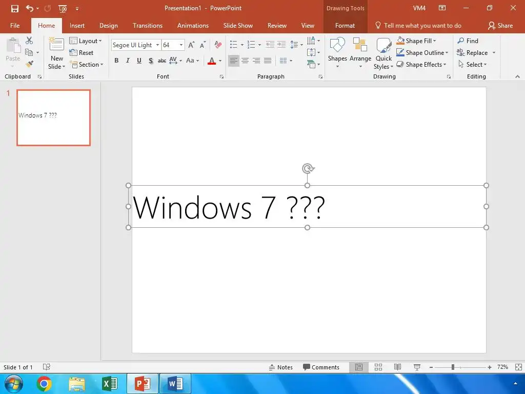This screenshot has height=394, width=525.
Task: Fit slide to current window icon
Action: (518, 367)
